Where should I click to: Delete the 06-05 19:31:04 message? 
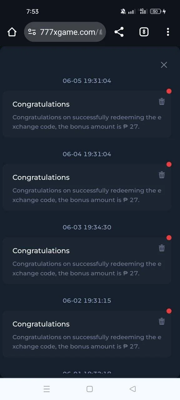162,101
